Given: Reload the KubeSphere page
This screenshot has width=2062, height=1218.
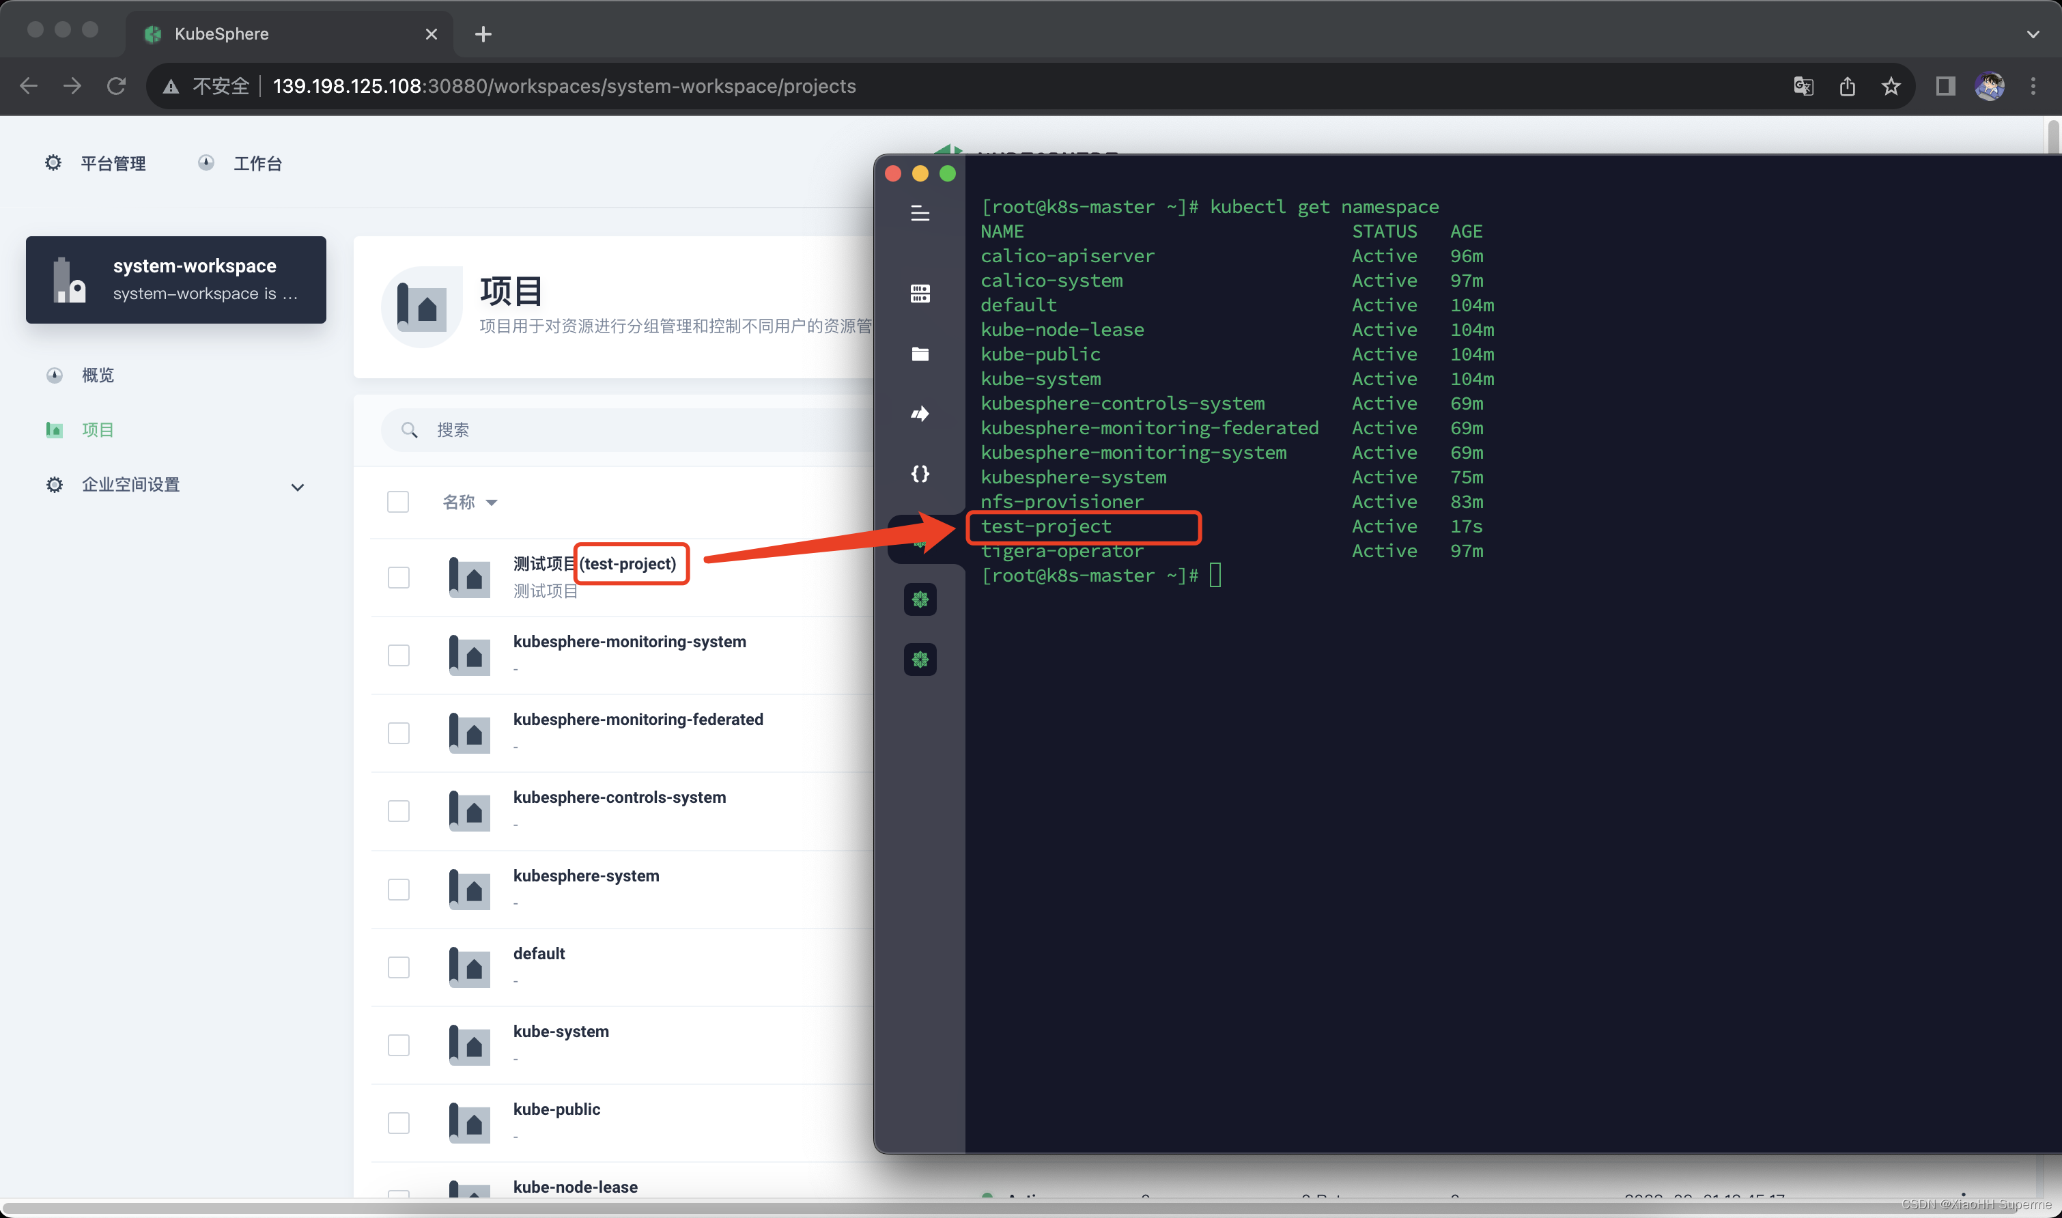Looking at the screenshot, I should [117, 86].
